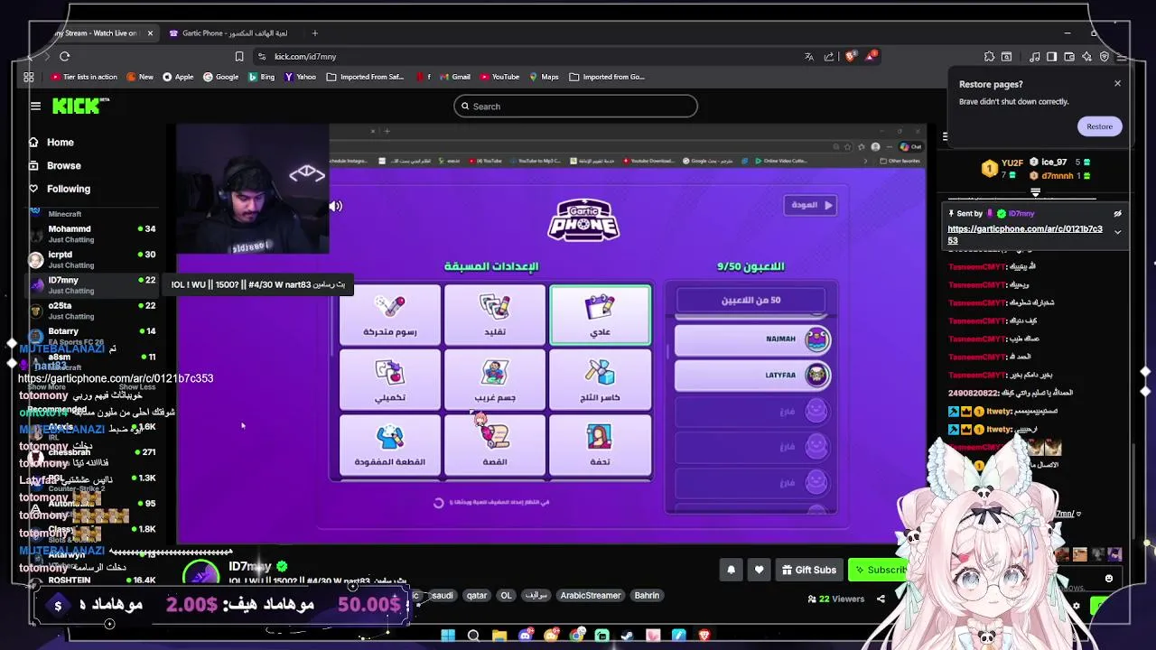Expand the pinned message with its chevron
This screenshot has width=1156, height=650.
pyautogui.click(x=1117, y=232)
